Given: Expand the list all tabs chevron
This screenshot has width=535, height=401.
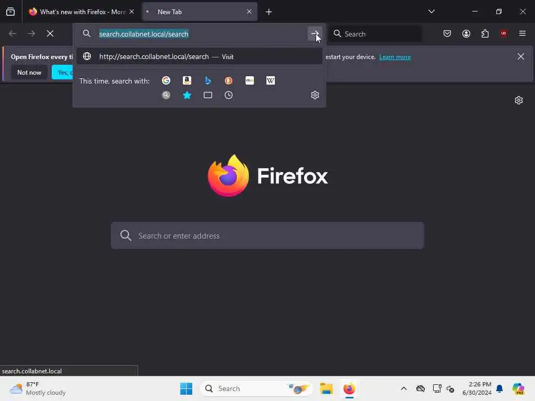Looking at the screenshot, I should [431, 11].
